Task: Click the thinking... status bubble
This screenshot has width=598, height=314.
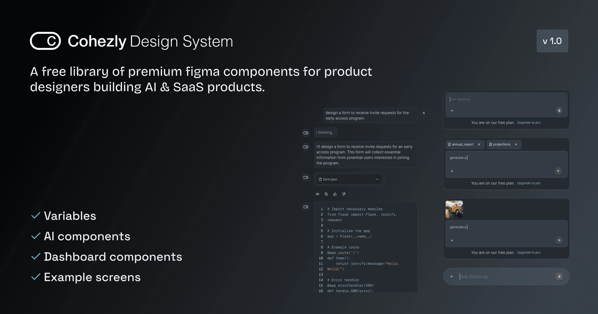Action: click(x=326, y=132)
